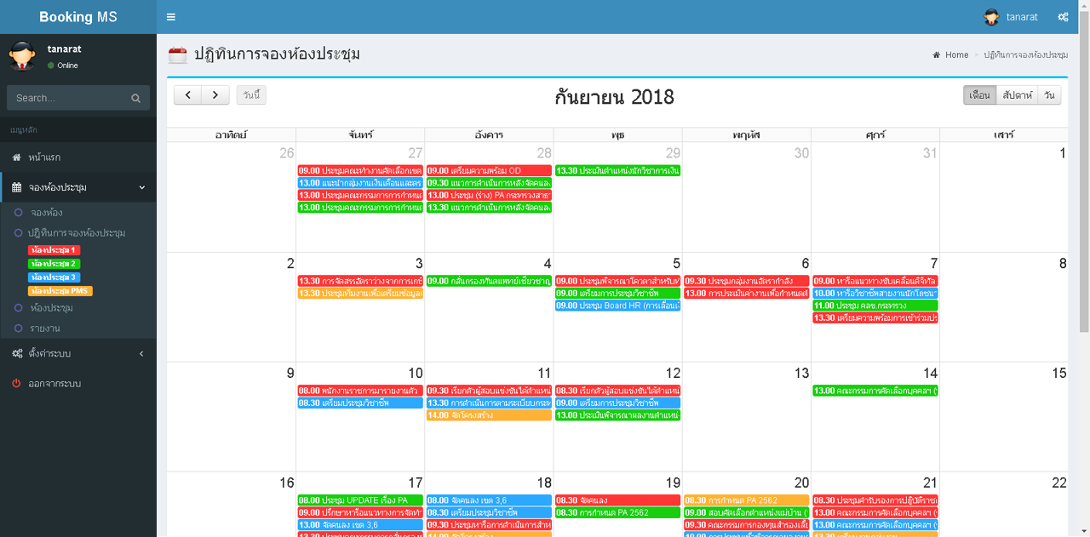Open the settings gears icon in top bar
1090x537 pixels.
1063,17
